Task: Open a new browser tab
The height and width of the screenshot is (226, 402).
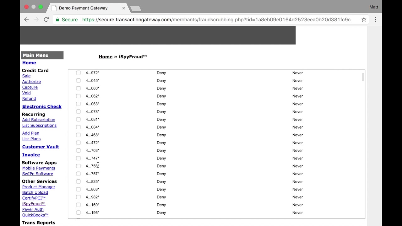Action: pos(136,8)
